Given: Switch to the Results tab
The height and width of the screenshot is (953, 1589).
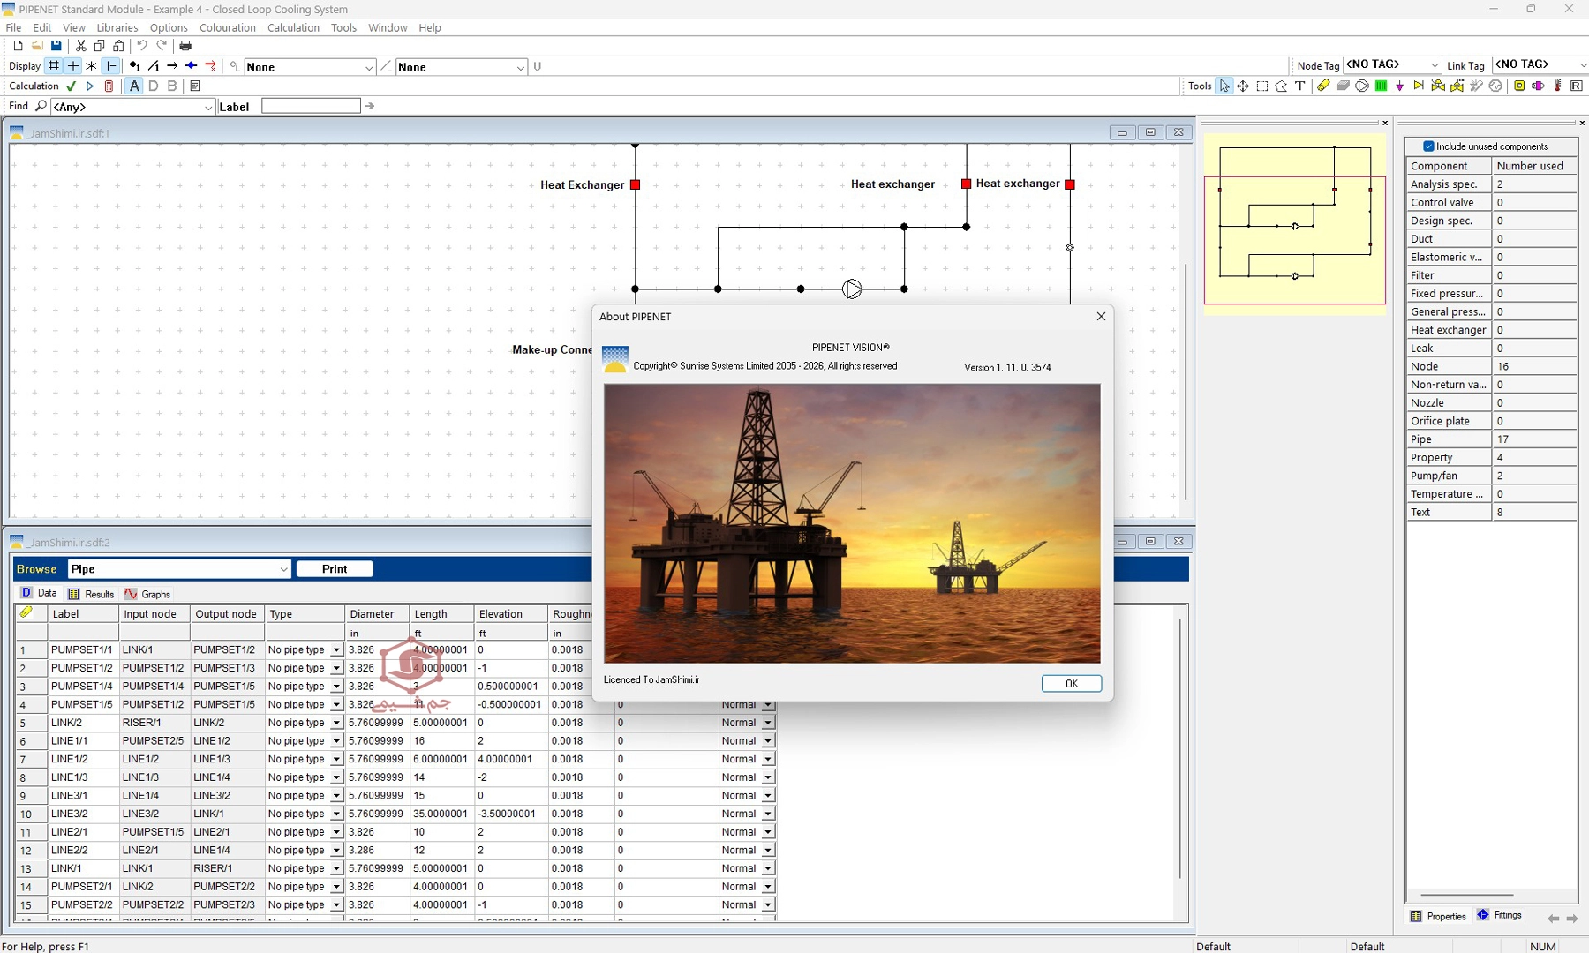Looking at the screenshot, I should (x=92, y=594).
